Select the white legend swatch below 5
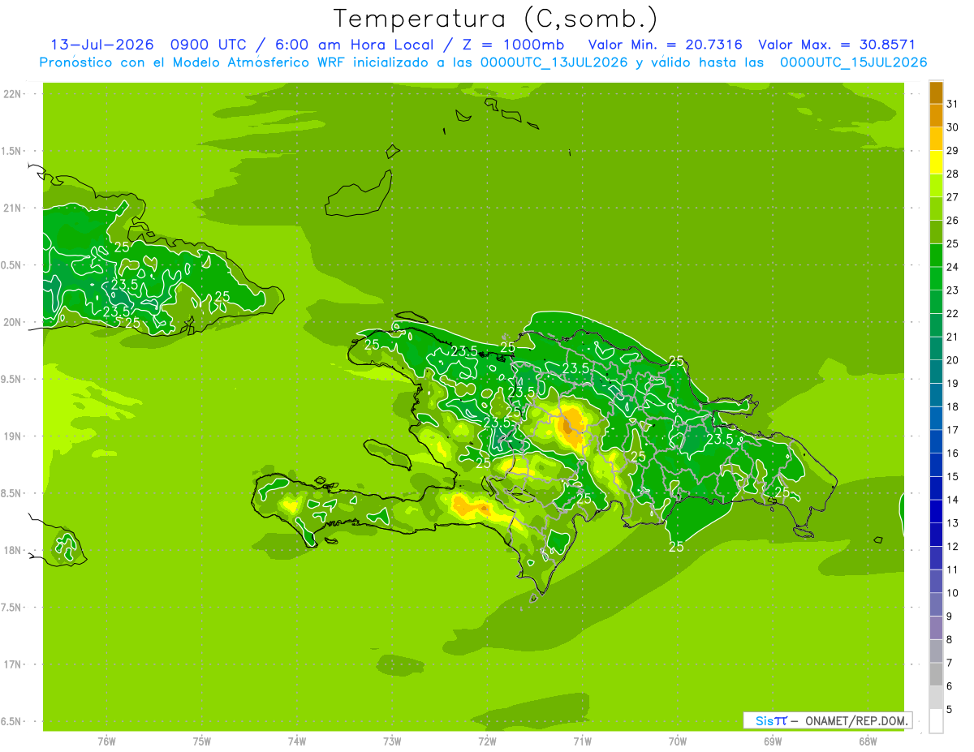This screenshot has height=752, width=974. [x=936, y=721]
